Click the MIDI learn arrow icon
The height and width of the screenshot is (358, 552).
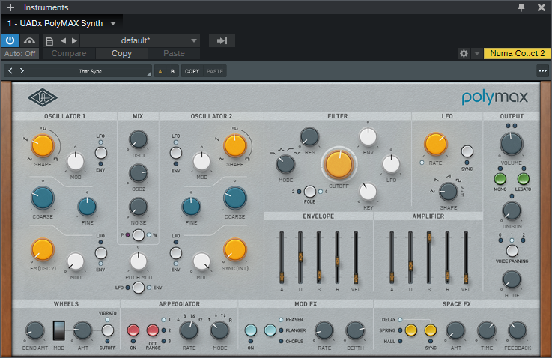click(x=222, y=40)
